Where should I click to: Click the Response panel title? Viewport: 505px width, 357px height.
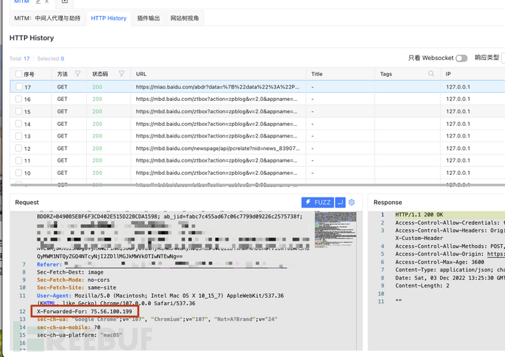tap(387, 202)
